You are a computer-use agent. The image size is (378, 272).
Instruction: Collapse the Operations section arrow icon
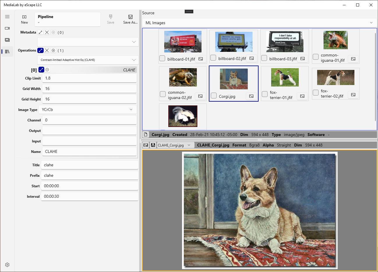(40, 50)
